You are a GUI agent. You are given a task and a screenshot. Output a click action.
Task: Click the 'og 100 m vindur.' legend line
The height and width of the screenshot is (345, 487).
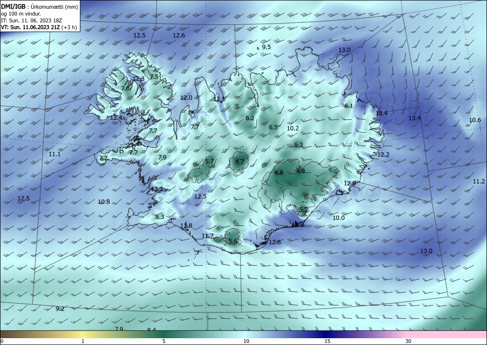(x=21, y=14)
